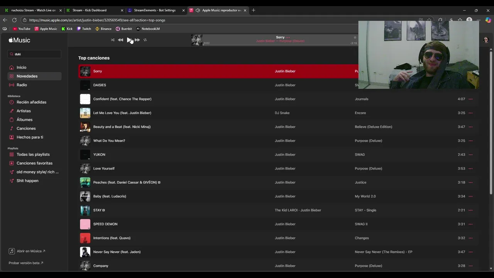This screenshot has width=494, height=278.
Task: Open the NotebookLM bookmark
Action: [148, 29]
